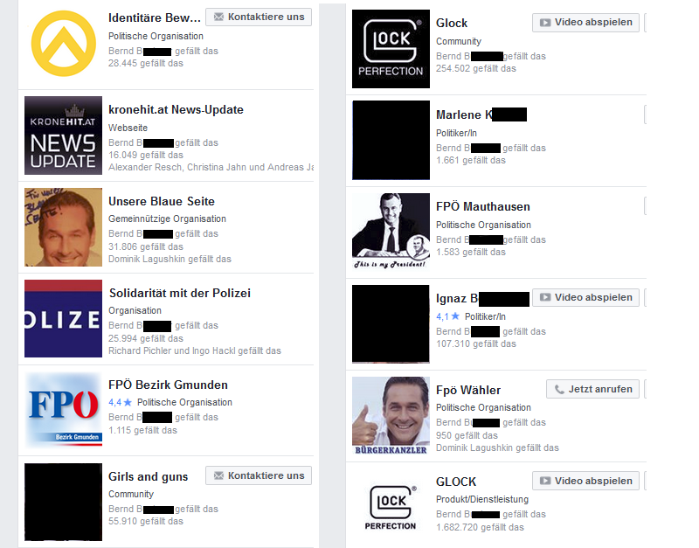
Task: Click the FPÖ Bezirk Gmunden logo image
Action: (x=63, y=410)
